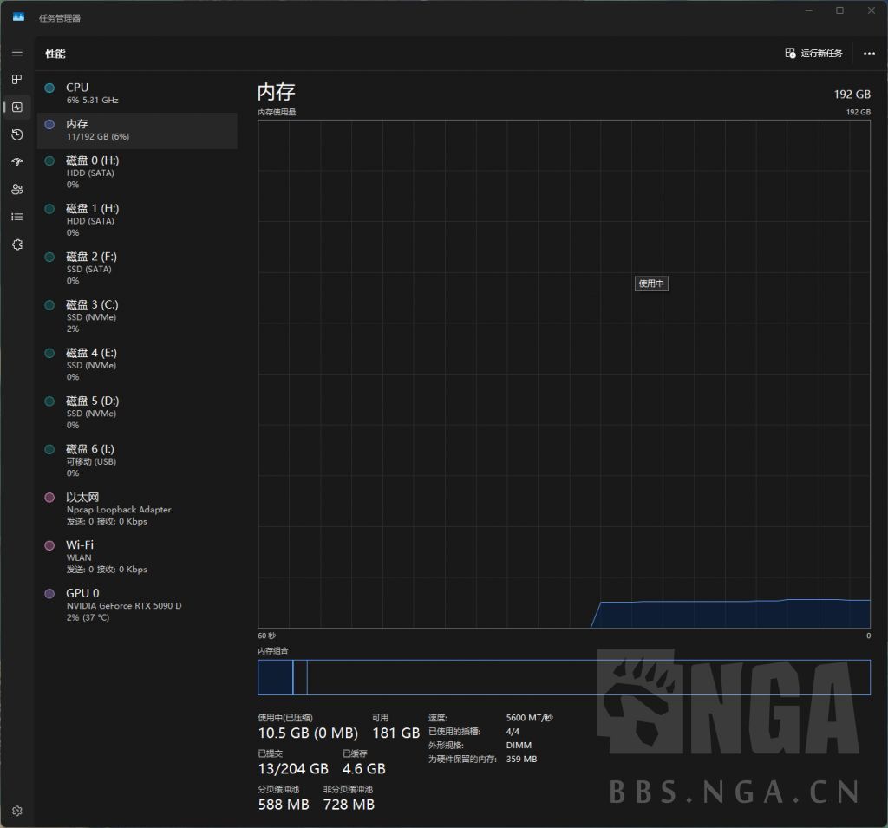Screen dimensions: 888x828
Task: Click the memory usage graph area
Action: 564,373
